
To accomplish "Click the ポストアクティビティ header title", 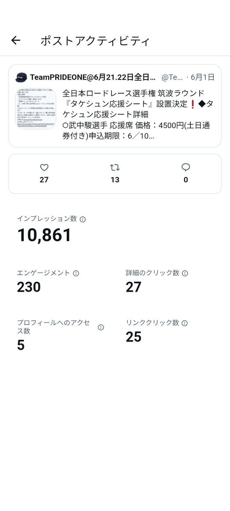I will coord(95,41).
